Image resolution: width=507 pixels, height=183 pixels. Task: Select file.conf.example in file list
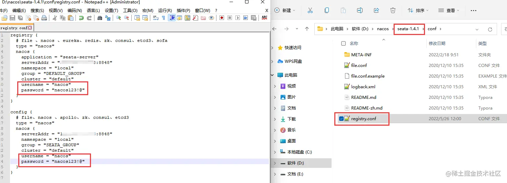click(368, 76)
